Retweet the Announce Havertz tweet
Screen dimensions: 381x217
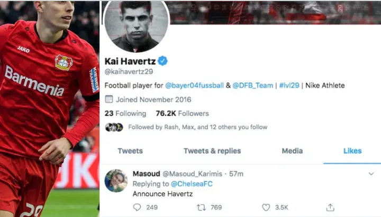coord(201,207)
